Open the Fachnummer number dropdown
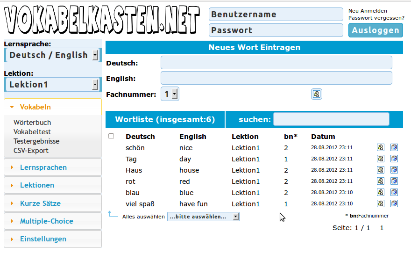 170,94
